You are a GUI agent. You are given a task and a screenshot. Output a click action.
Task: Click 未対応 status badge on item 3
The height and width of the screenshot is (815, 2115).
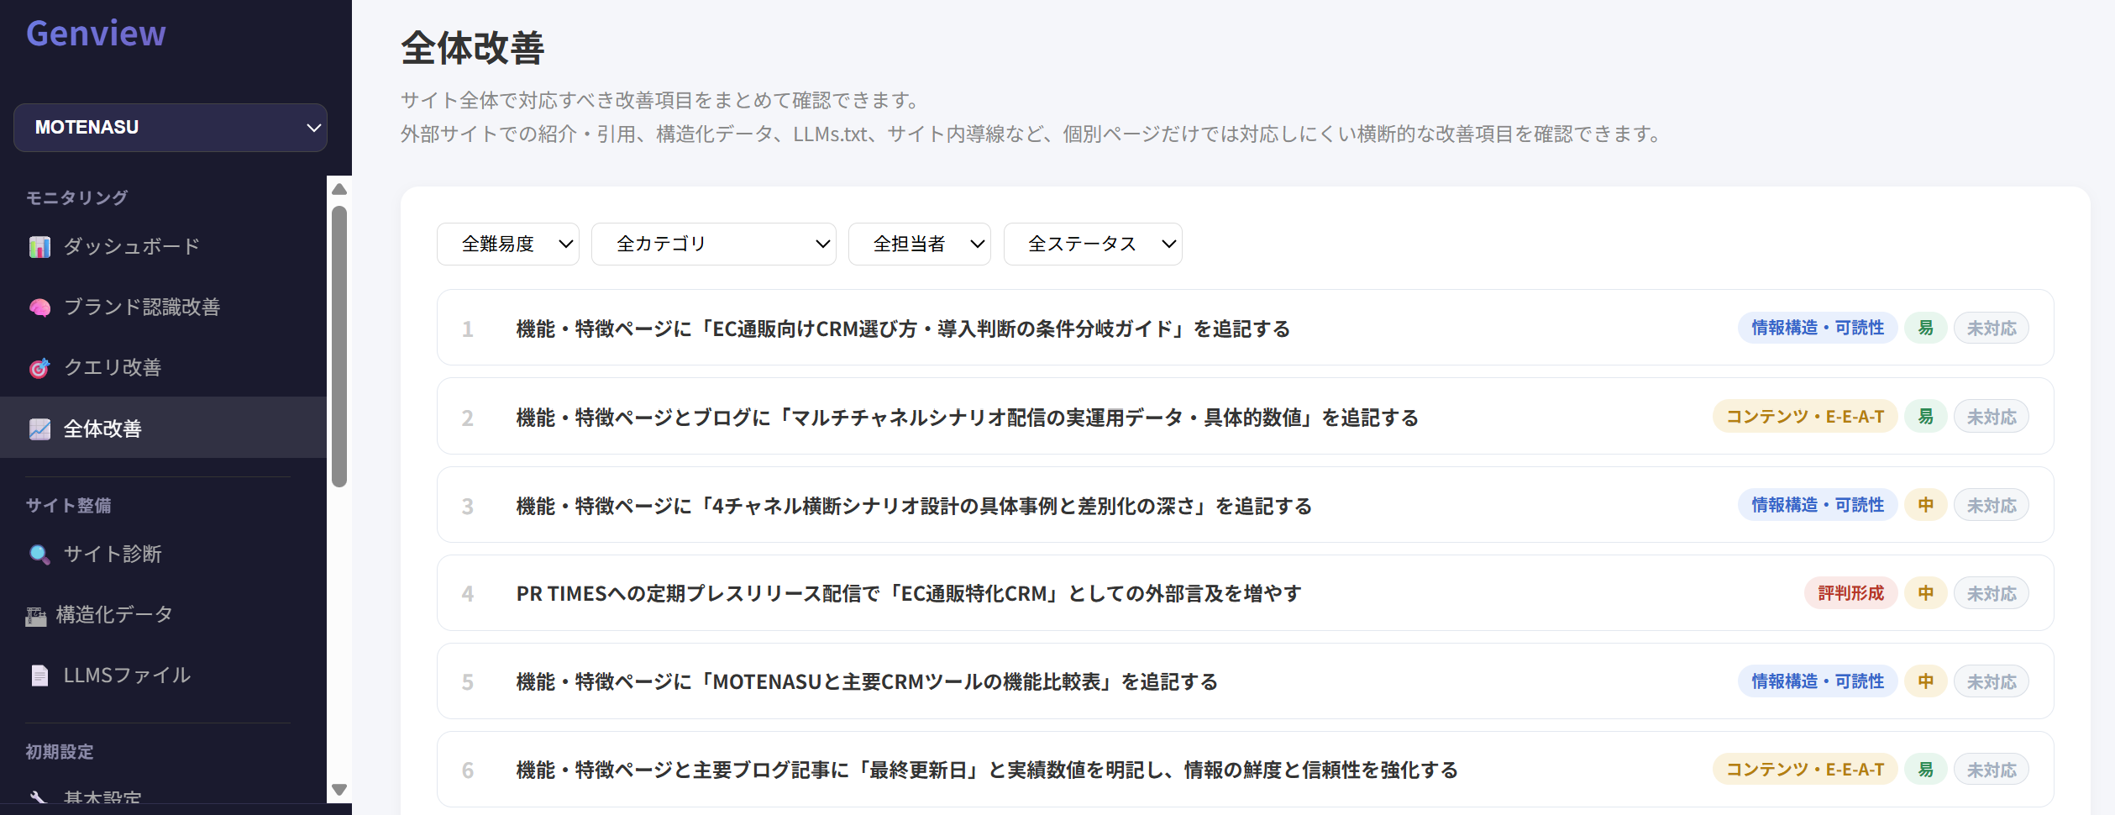tap(1992, 505)
